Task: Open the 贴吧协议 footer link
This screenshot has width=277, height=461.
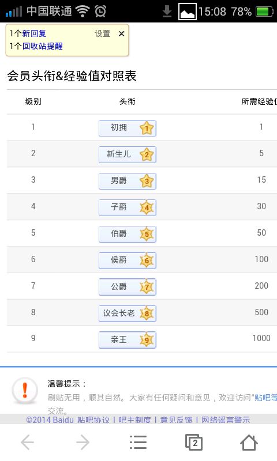Action: click(93, 420)
